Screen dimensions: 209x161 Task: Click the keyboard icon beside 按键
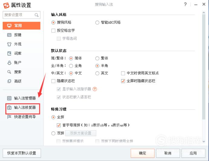(9, 35)
